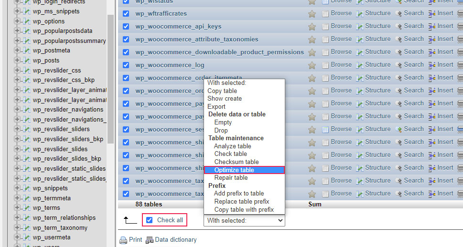The width and height of the screenshot is (463, 247).
Task: Click Insert icon in wp_woocommerce_api_keys row
Action: pos(432,27)
